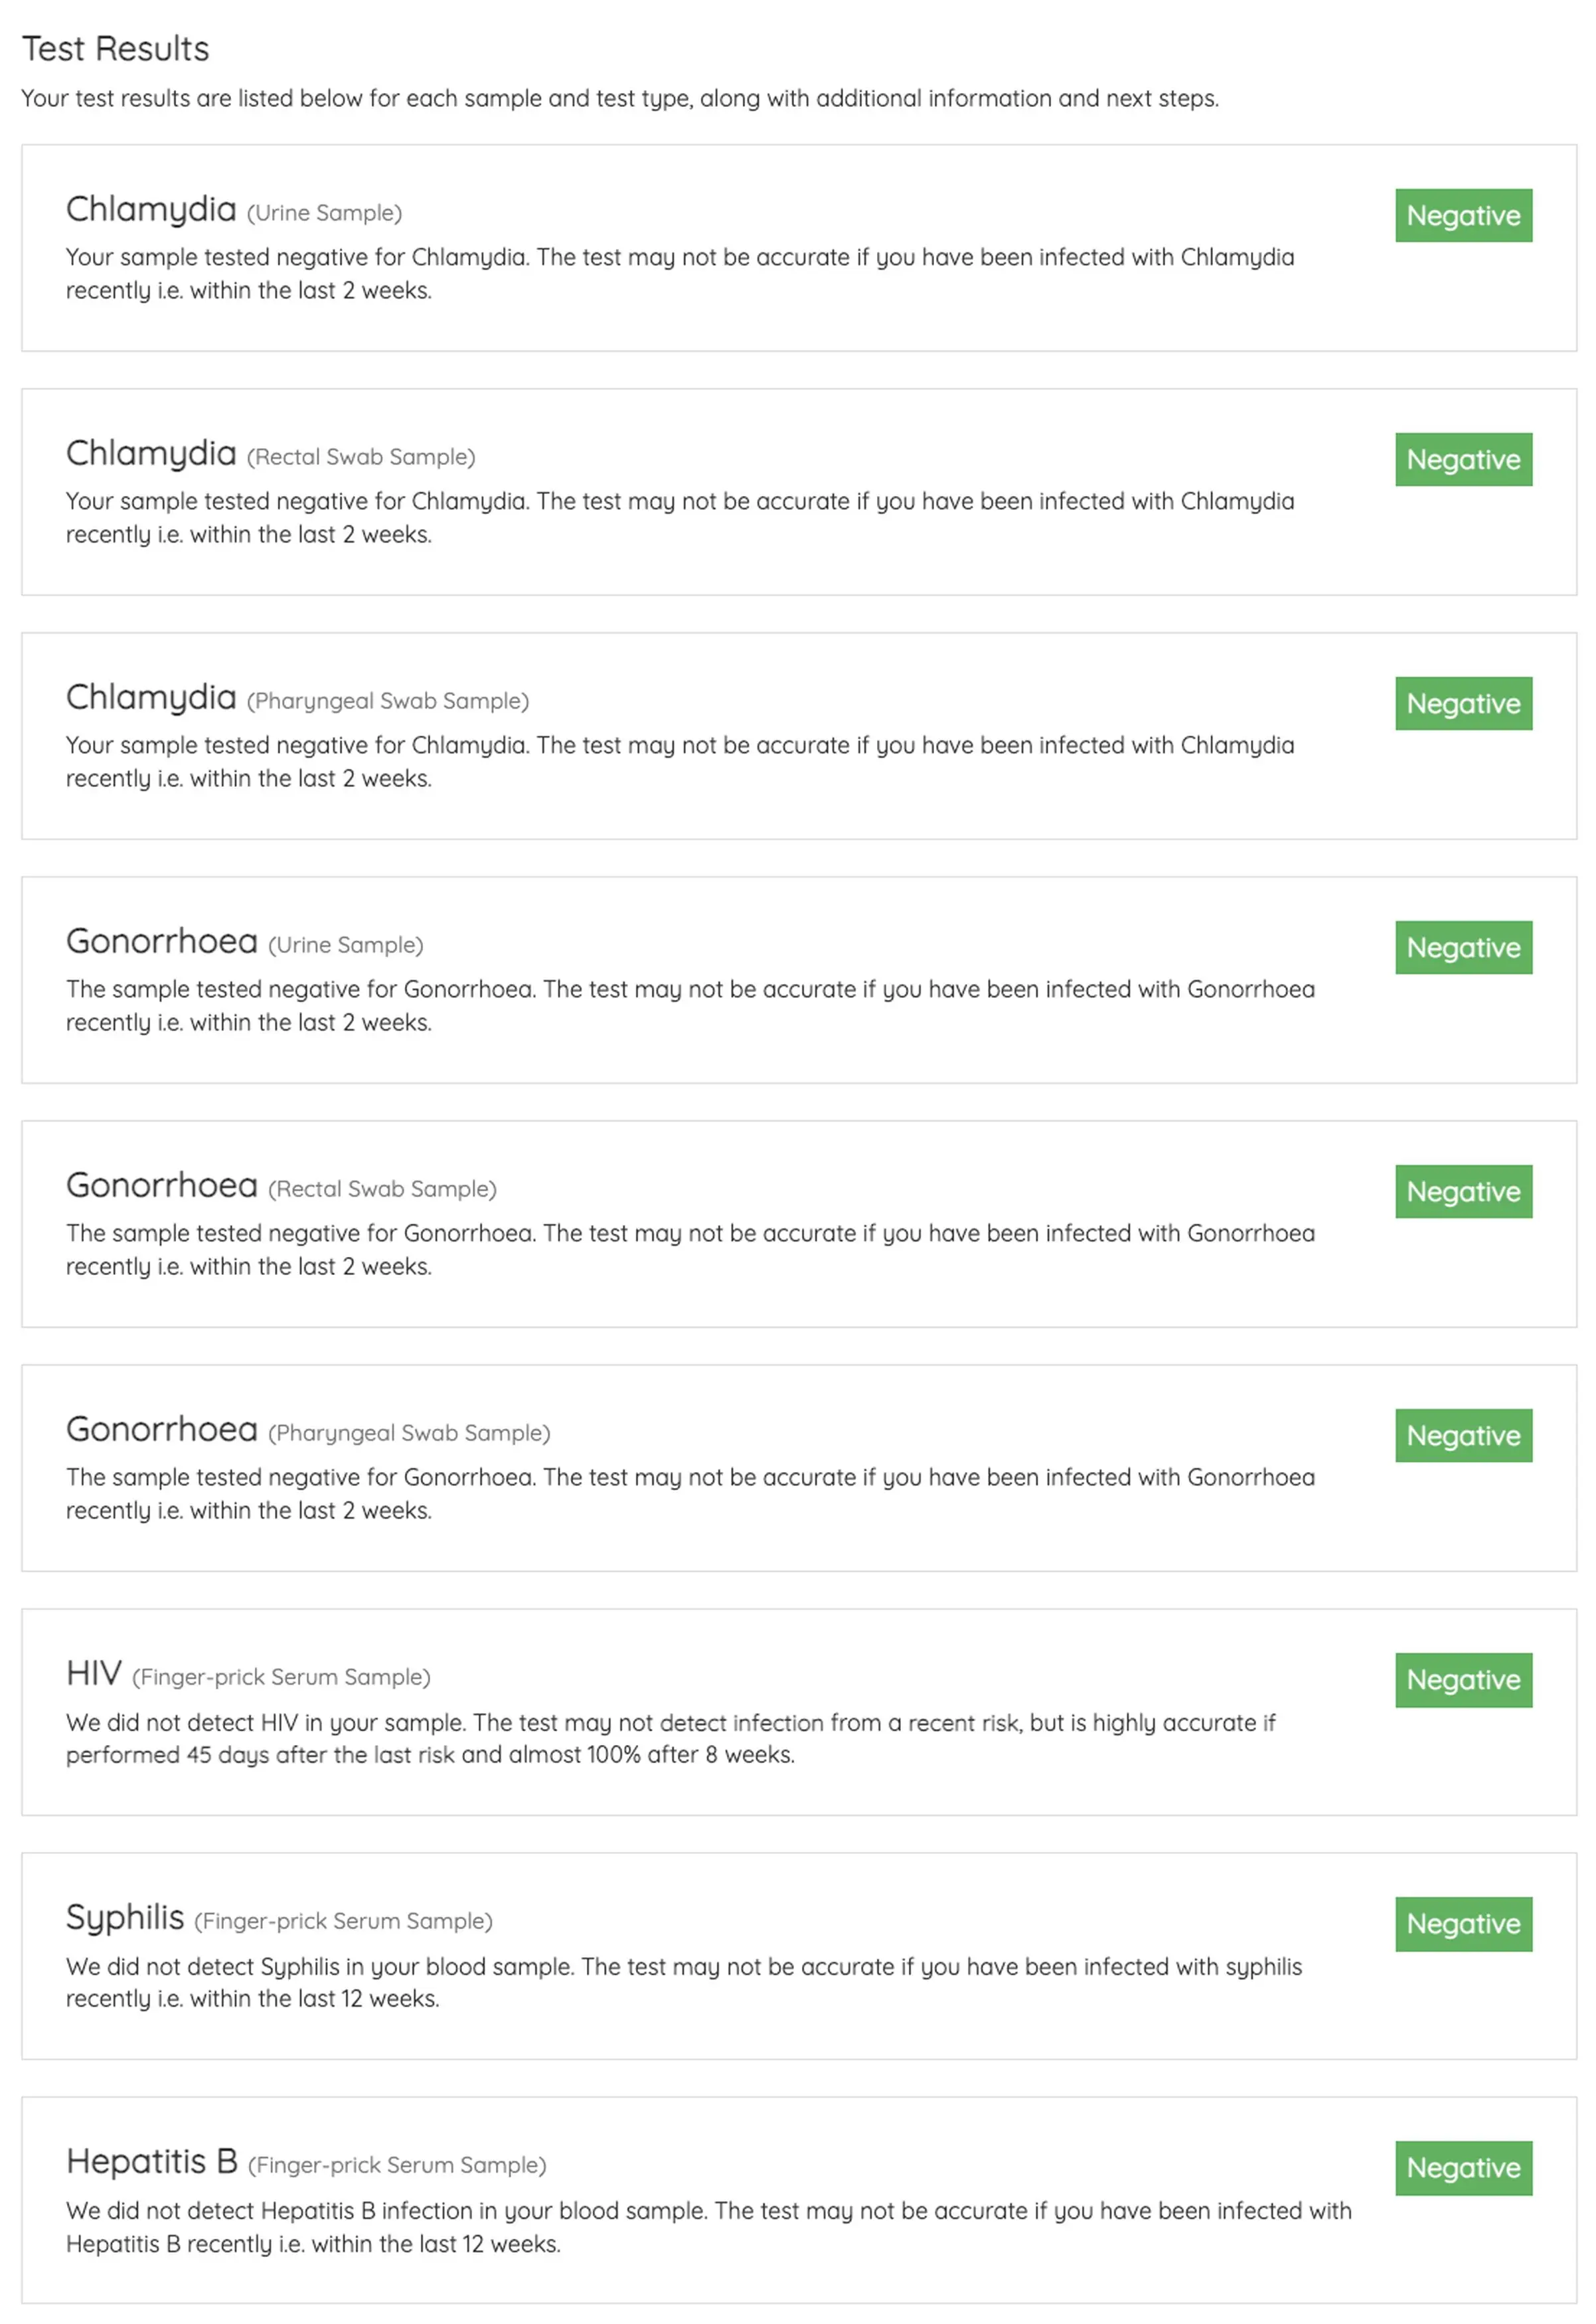Image resolution: width=1596 pixels, height=2324 pixels.
Task: Click the Negative badge for Chlamydia Urine Sample
Action: point(1463,215)
